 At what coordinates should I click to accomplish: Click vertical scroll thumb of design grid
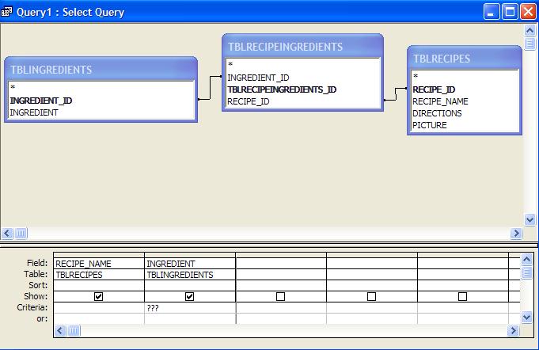[x=526, y=272]
